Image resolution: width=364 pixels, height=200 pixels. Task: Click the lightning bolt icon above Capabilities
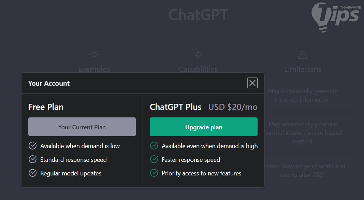[x=198, y=55]
